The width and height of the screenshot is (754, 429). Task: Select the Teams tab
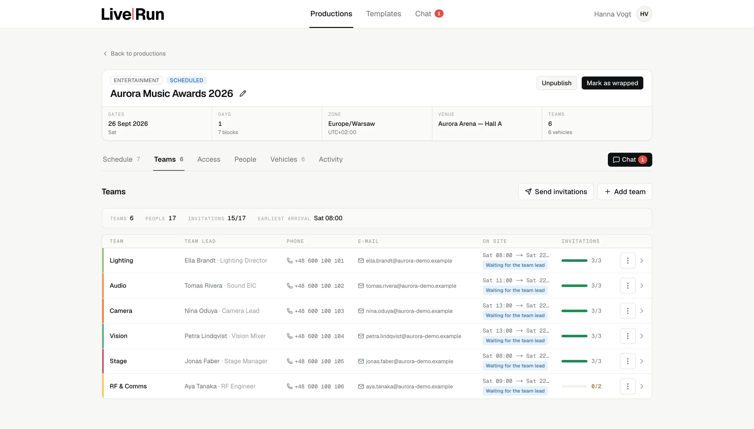coord(169,159)
